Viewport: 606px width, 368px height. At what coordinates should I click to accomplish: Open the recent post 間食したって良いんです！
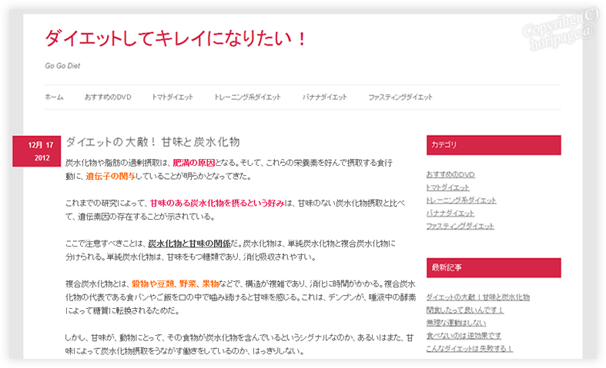pos(464,310)
